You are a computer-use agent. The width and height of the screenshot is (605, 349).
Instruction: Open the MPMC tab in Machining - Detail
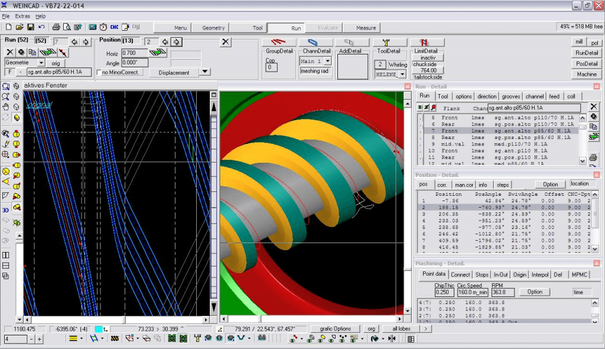tap(579, 274)
